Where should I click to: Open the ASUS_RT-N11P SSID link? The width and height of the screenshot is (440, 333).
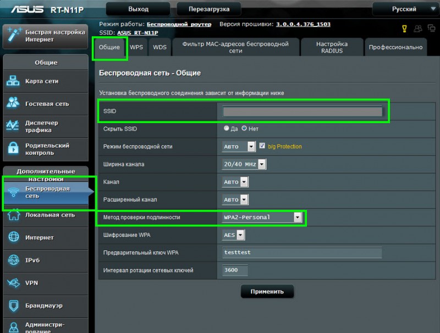point(137,33)
